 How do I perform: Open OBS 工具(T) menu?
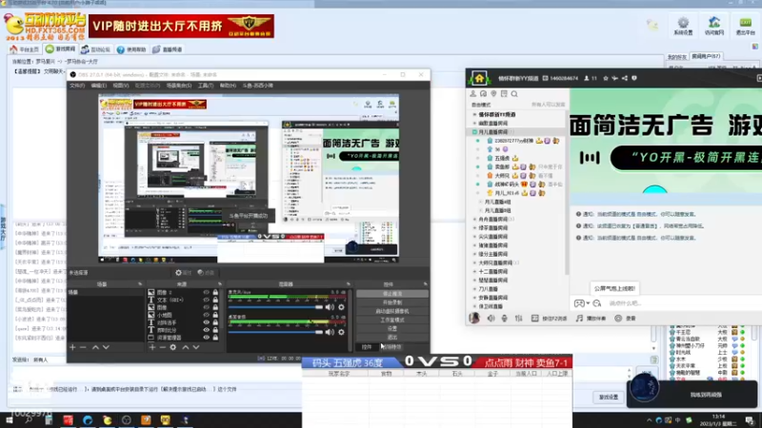pos(206,86)
